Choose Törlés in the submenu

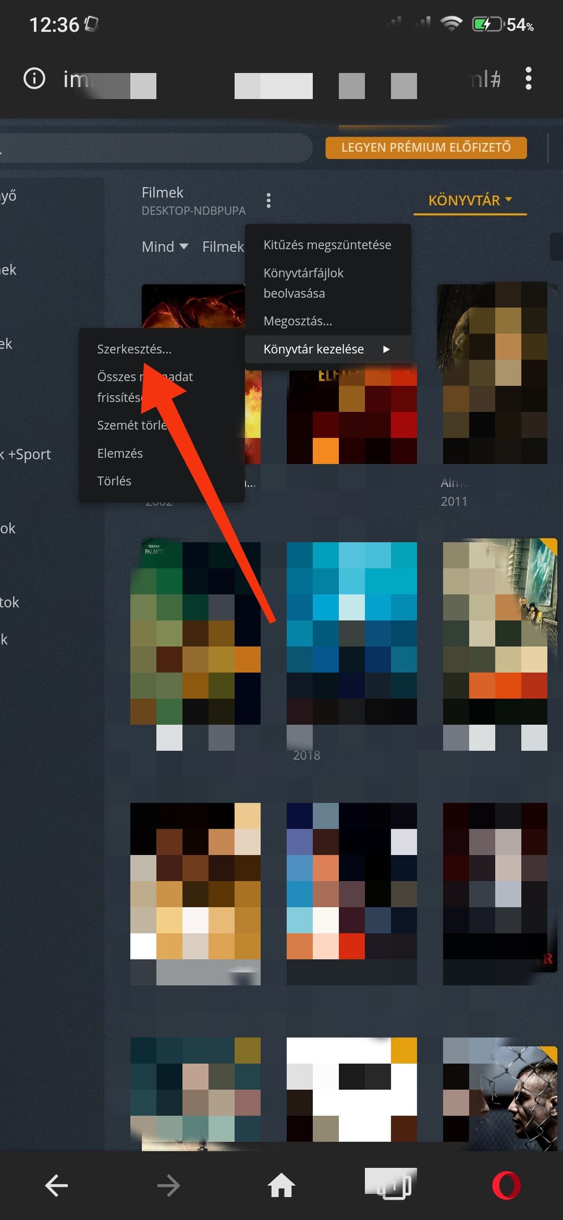(162, 481)
